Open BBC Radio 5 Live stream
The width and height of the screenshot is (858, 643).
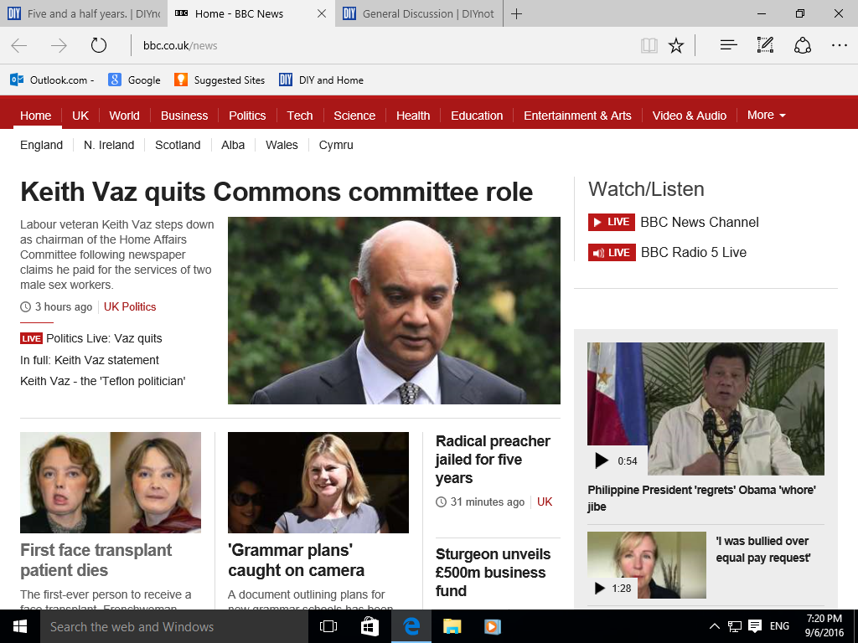(x=693, y=252)
